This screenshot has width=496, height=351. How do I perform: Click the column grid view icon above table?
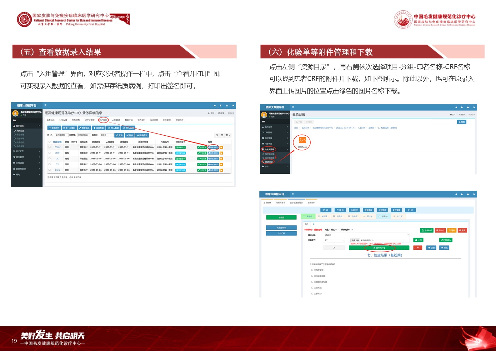click(228, 135)
